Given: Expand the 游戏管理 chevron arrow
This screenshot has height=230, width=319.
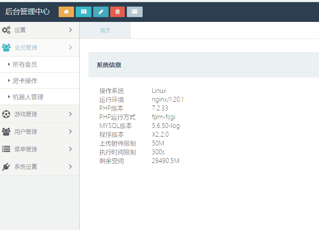Looking at the screenshot, I should pos(70,114).
